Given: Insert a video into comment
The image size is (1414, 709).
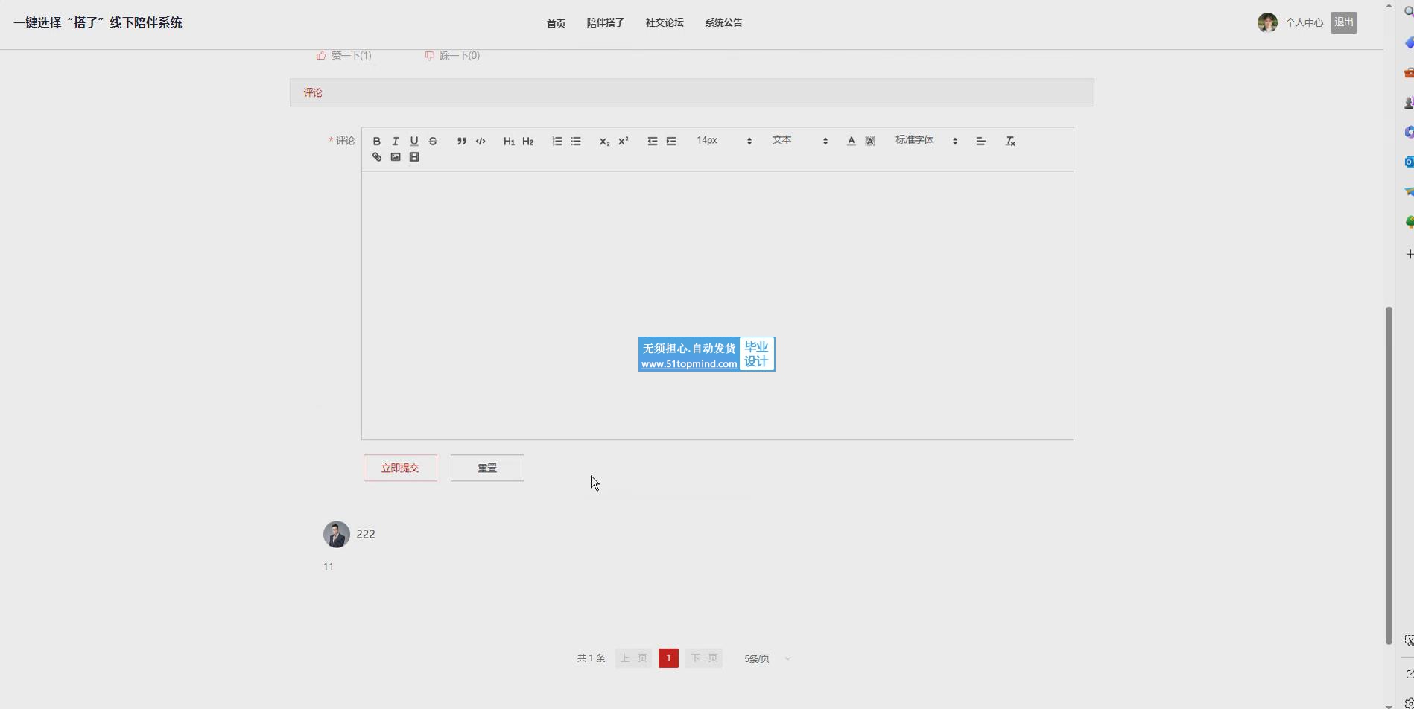Looking at the screenshot, I should [x=414, y=157].
